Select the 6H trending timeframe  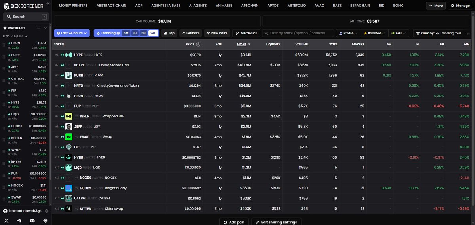click(x=144, y=33)
